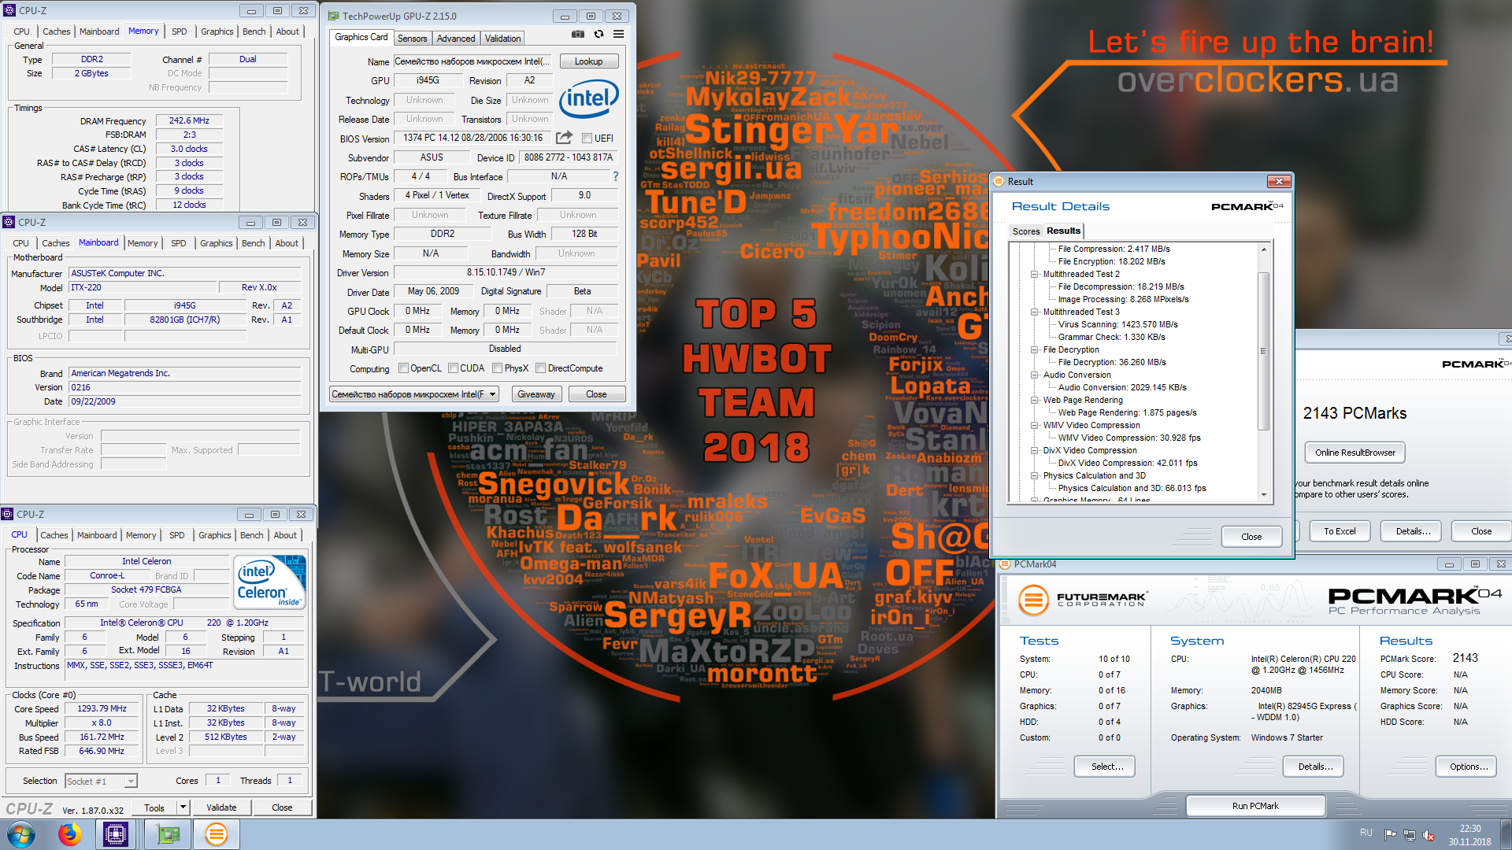Open the CPU-Z Tools dropdown arrow
The height and width of the screenshot is (850, 1512).
point(183,807)
